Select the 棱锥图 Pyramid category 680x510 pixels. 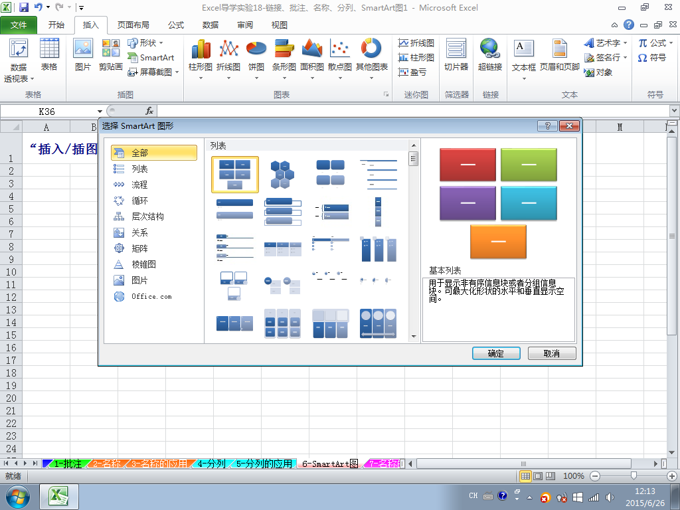coord(154,264)
